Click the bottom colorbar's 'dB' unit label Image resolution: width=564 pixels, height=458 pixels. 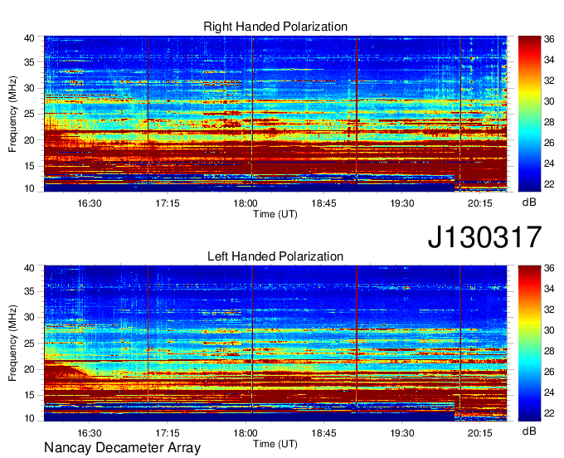coord(529,431)
